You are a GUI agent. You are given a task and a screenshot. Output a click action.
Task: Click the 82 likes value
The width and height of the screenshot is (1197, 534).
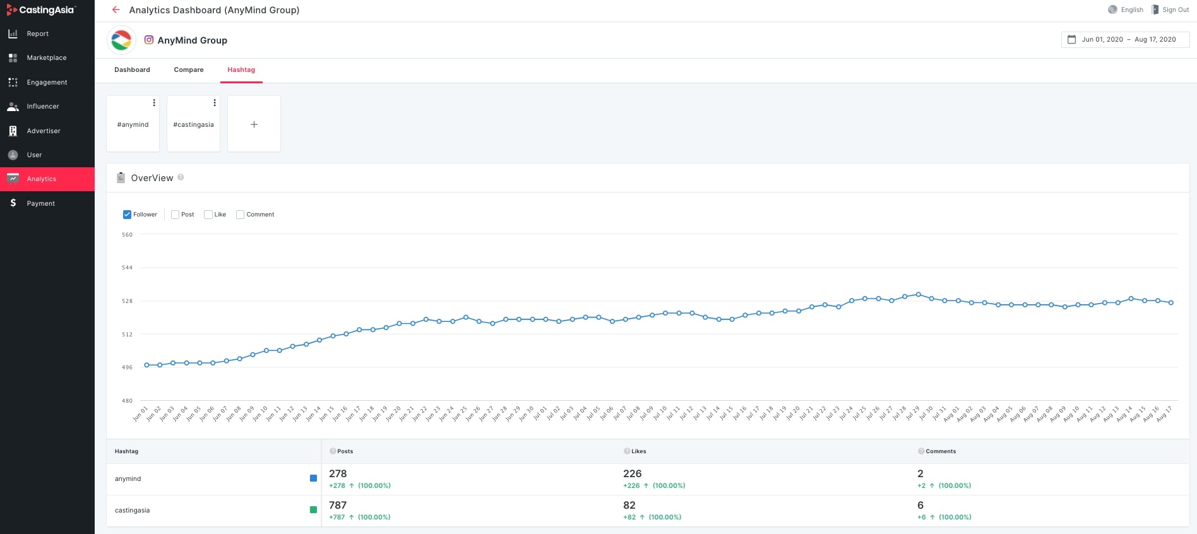pos(629,505)
